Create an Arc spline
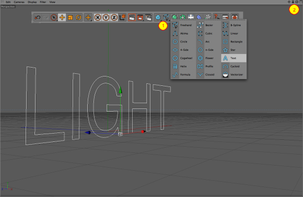The width and height of the screenshot is (303, 197). [x=208, y=42]
